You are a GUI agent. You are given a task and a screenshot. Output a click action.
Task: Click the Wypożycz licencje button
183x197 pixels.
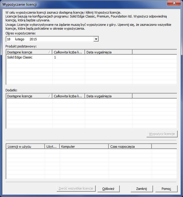click(162, 134)
